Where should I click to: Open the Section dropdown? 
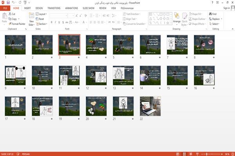pos(42,24)
